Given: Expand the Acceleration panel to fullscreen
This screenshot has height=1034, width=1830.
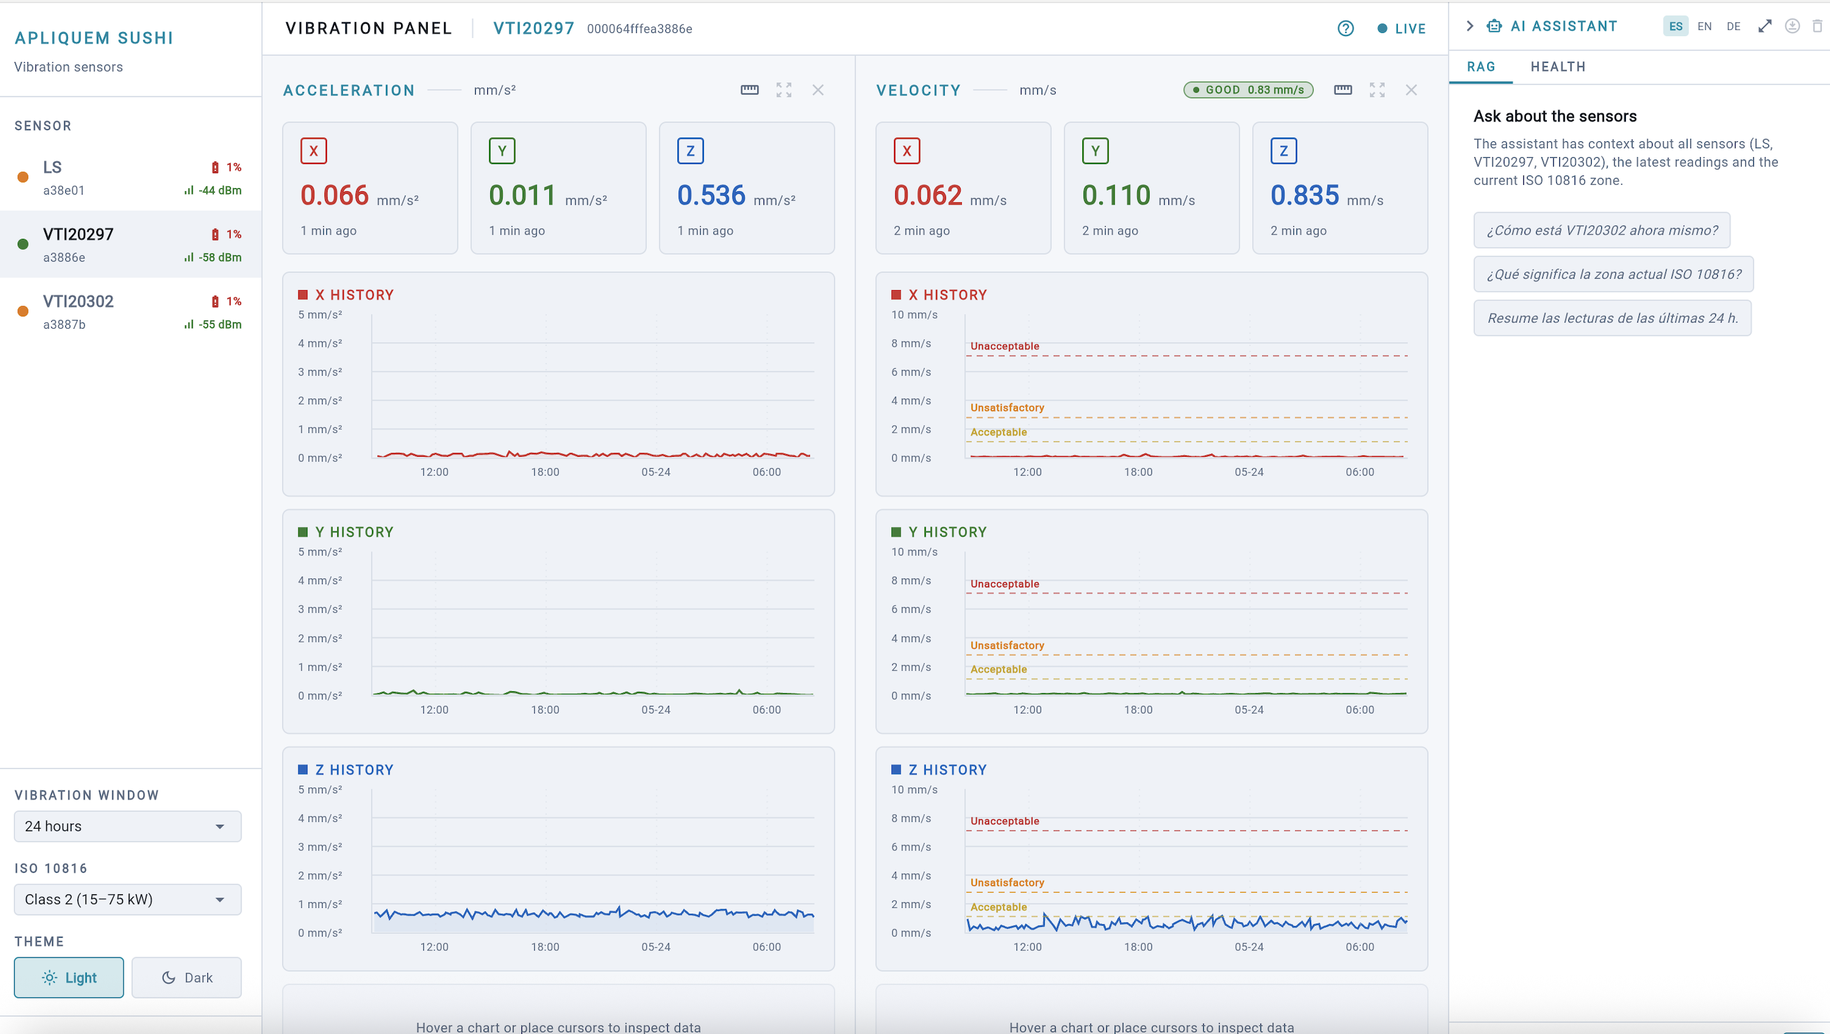Looking at the screenshot, I should pos(784,90).
